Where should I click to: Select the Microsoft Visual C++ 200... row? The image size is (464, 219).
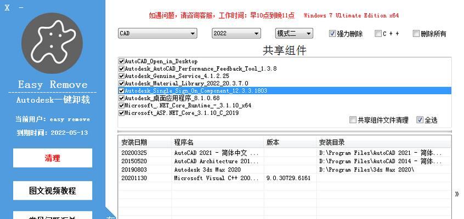285,178
